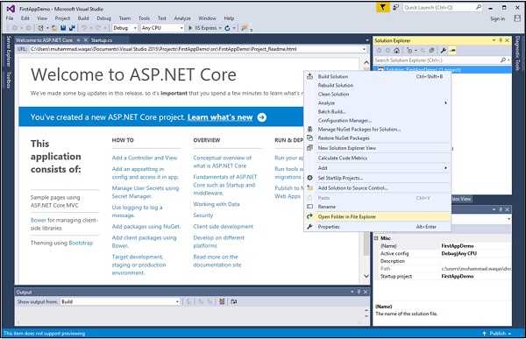Open the Solution Explorer window position dropdown
This screenshot has width=526, height=339.
494,40
